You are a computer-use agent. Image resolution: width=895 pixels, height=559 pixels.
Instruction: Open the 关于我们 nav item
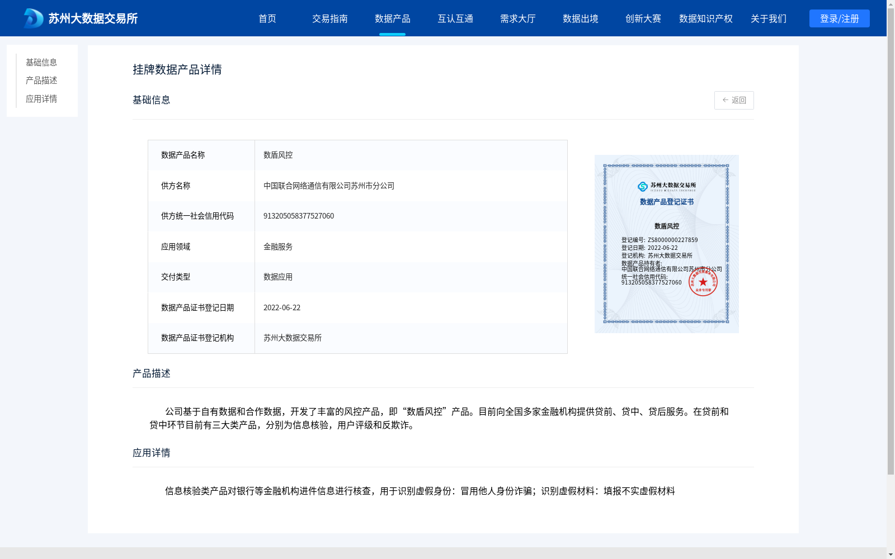click(769, 18)
